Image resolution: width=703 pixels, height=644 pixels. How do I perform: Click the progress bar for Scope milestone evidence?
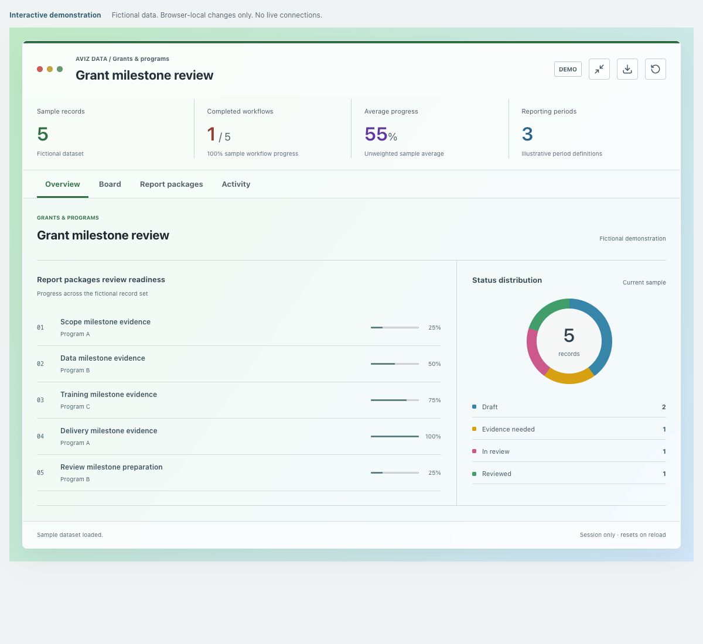coord(395,328)
